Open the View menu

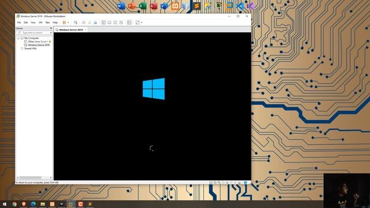pos(33,23)
